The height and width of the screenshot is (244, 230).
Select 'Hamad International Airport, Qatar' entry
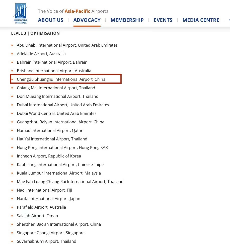(50, 130)
